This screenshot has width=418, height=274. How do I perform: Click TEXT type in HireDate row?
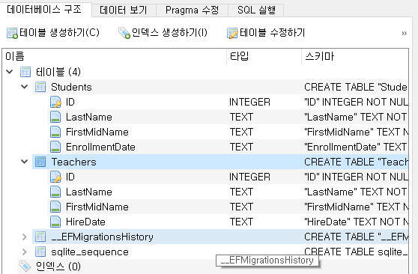click(241, 222)
